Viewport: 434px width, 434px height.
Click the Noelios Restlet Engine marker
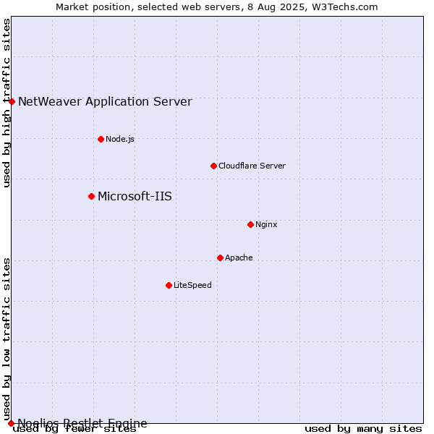click(11, 423)
